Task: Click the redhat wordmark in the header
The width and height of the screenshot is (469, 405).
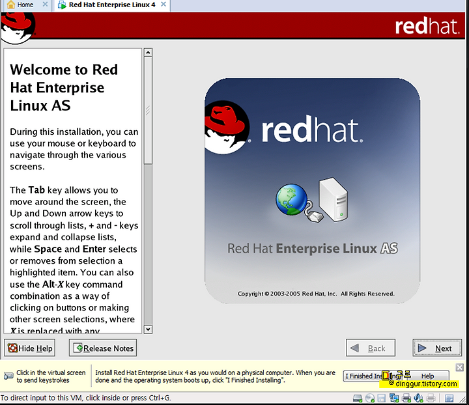Action: pos(427,26)
